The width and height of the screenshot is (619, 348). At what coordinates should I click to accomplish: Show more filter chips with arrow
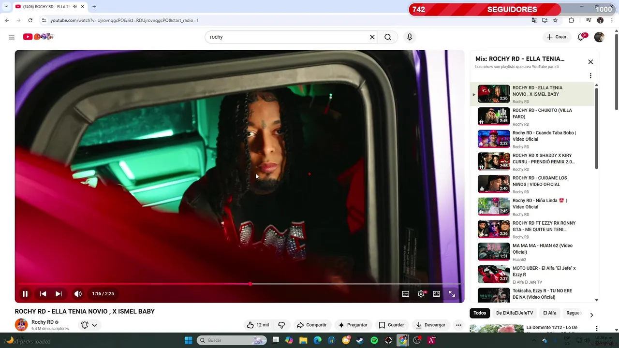pos(591,315)
